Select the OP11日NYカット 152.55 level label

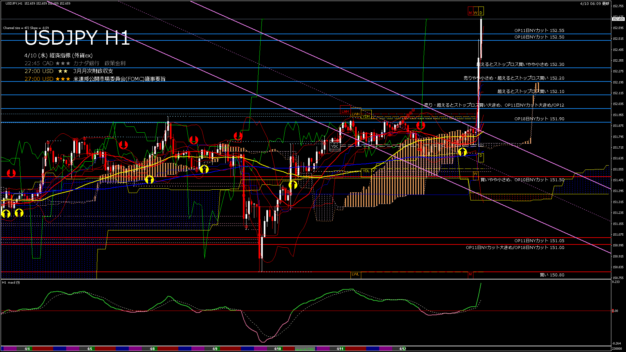tap(539, 31)
